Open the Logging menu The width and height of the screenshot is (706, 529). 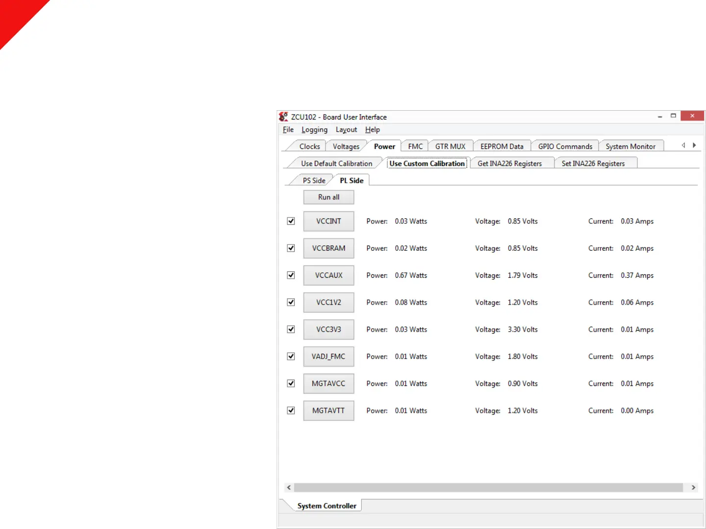click(314, 130)
